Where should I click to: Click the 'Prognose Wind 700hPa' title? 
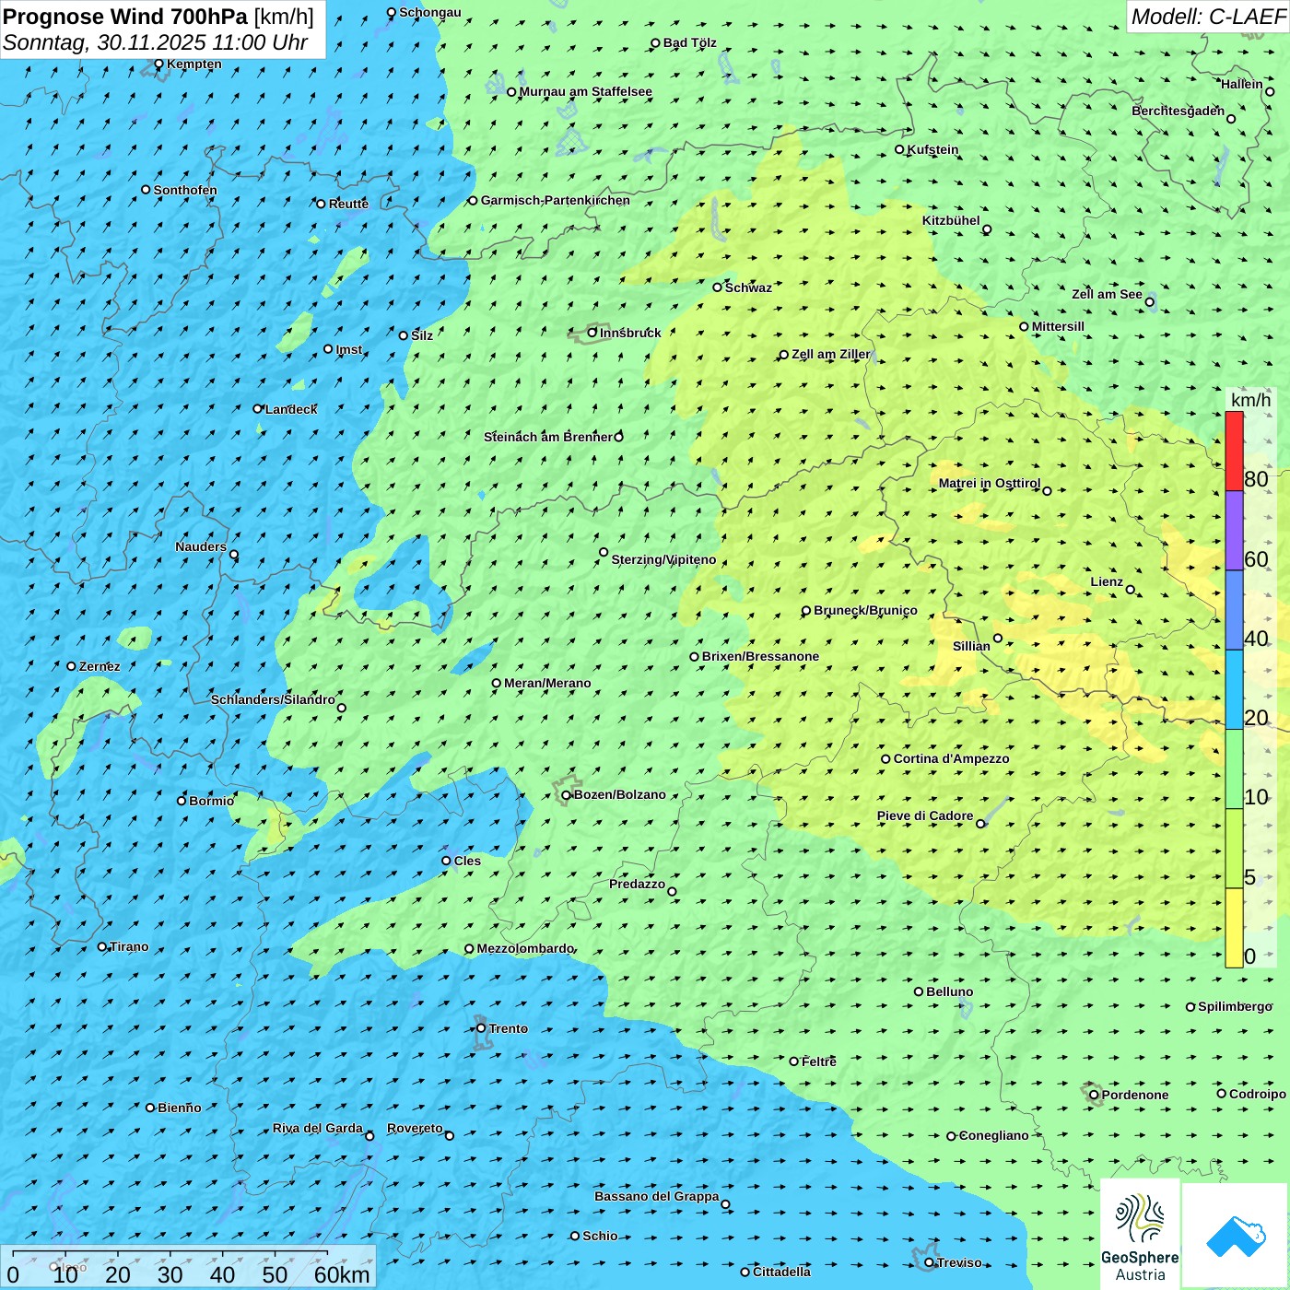126,17
